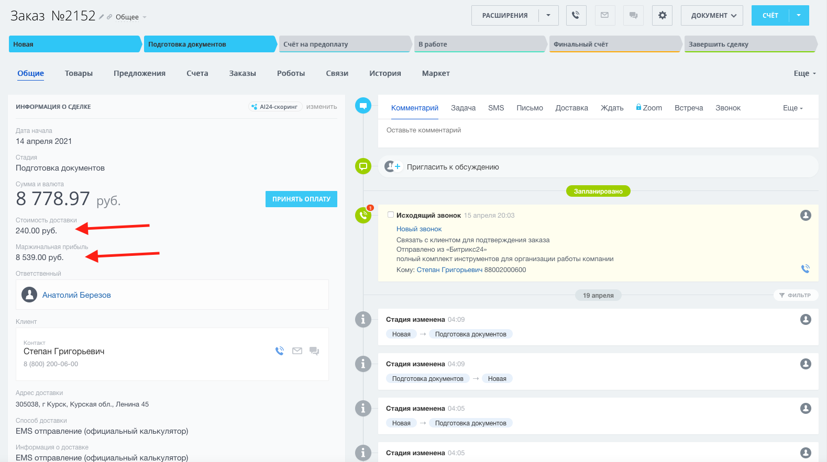Switch to the История tab

385,73
